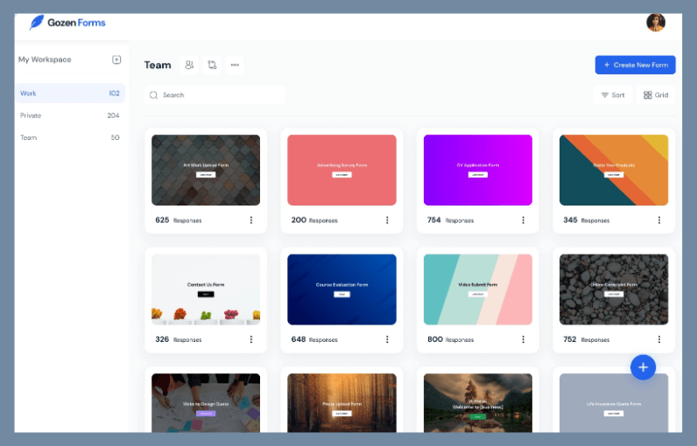The image size is (697, 446).
Task: Click the Create New Form button
Action: click(x=635, y=65)
